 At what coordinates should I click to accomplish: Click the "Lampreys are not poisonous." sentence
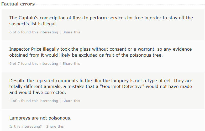[40, 118]
